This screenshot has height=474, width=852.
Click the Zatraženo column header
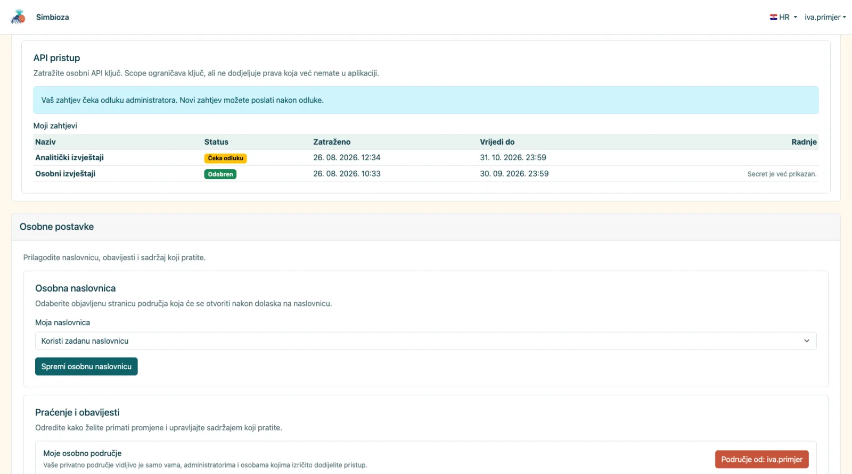click(x=332, y=142)
